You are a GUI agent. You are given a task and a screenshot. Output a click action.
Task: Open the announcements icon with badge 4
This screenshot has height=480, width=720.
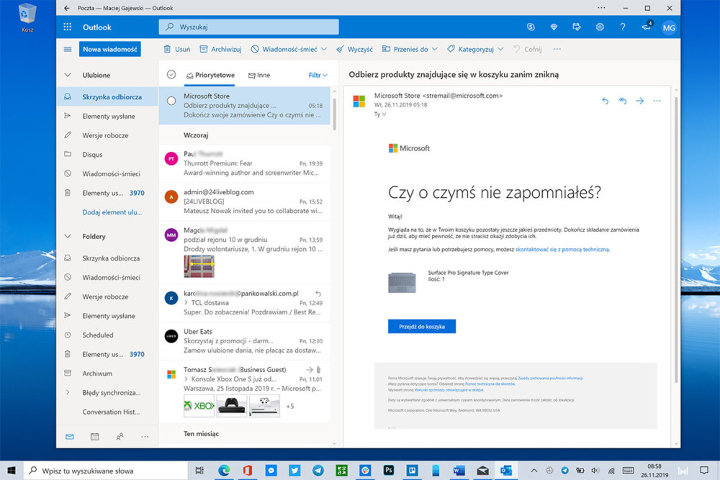pos(647,26)
